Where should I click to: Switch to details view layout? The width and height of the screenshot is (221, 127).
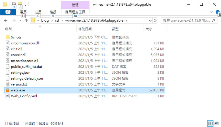point(210,123)
